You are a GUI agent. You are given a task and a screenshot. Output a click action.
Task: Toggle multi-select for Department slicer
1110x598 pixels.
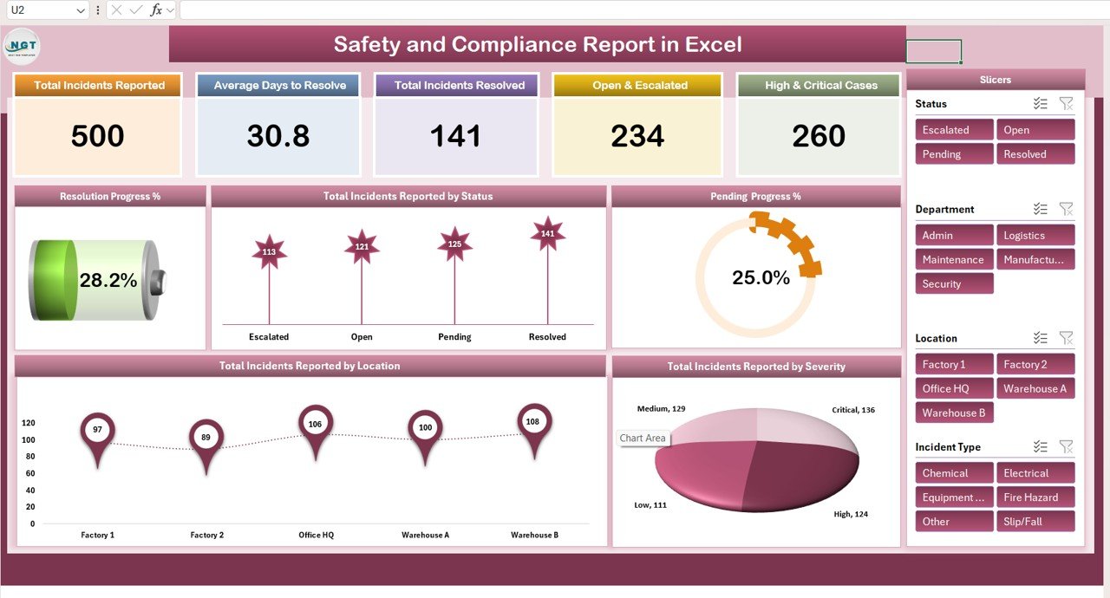point(1041,209)
